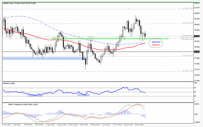Click the highlighted 79.290 current price tag
Viewport: 203px width, 127px height.
197,36
